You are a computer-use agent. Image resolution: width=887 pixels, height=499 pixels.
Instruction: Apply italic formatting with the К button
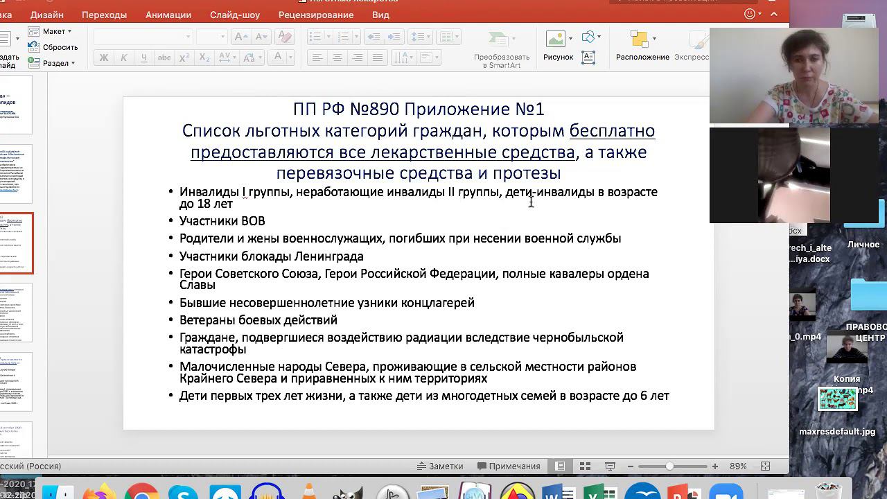tap(124, 58)
